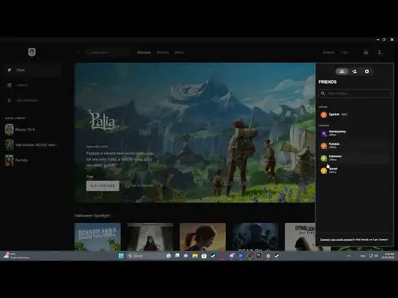The width and height of the screenshot is (398, 298).
Task: Switch to the Browse tab
Action: pos(163,52)
